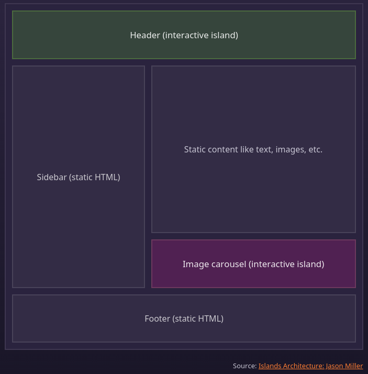This screenshot has width=368, height=374.
Task: Select the 'Sidebar (static HTML)' label text
Action: coord(79,177)
